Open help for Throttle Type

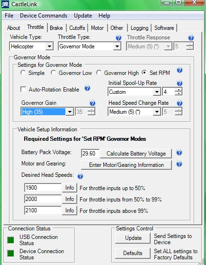[118, 38]
